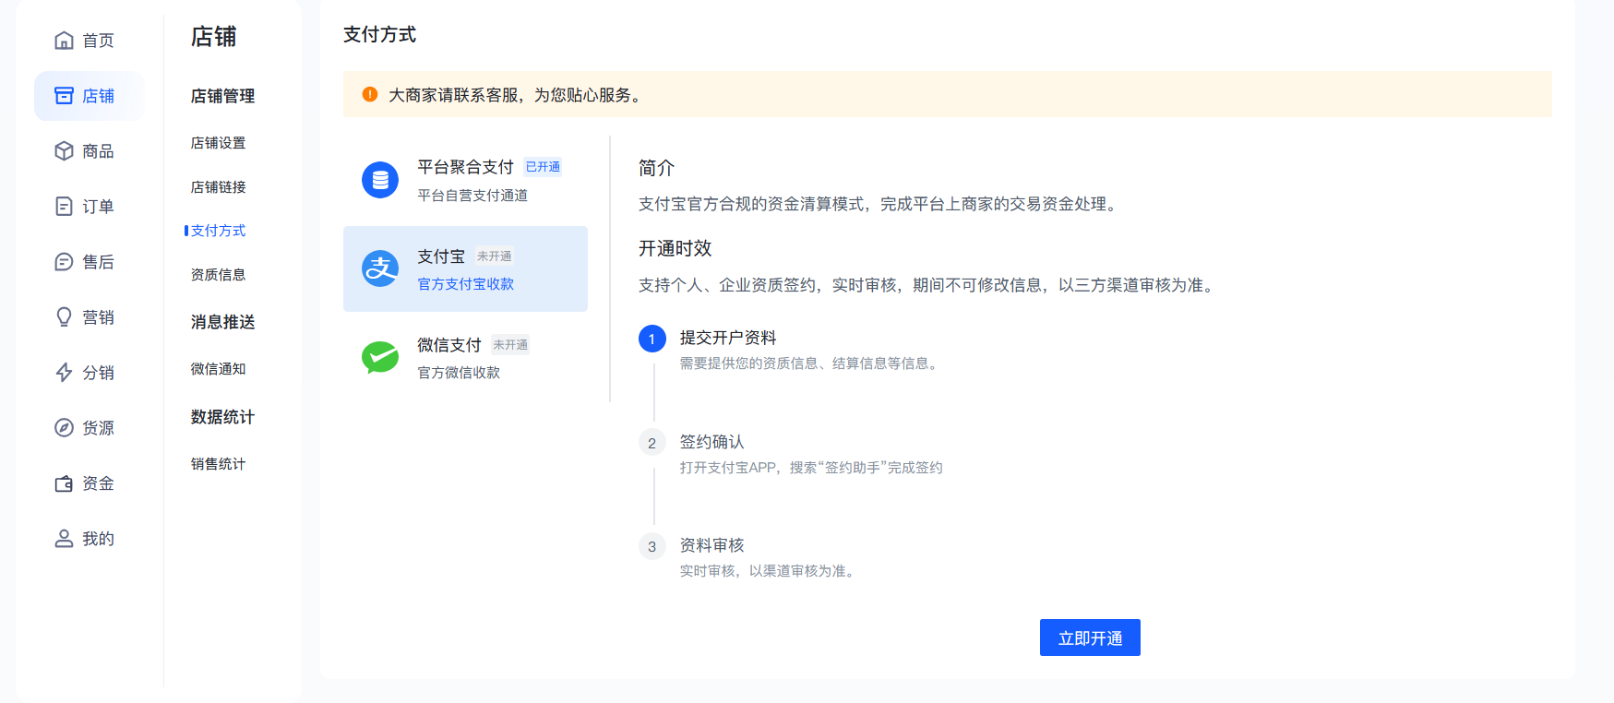Select the platform aggregated payment icon

click(379, 180)
